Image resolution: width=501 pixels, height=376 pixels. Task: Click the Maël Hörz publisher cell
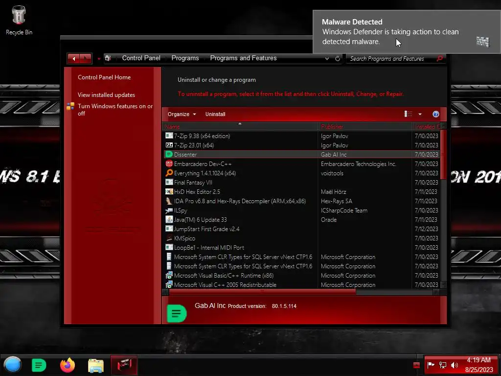pyautogui.click(x=334, y=192)
